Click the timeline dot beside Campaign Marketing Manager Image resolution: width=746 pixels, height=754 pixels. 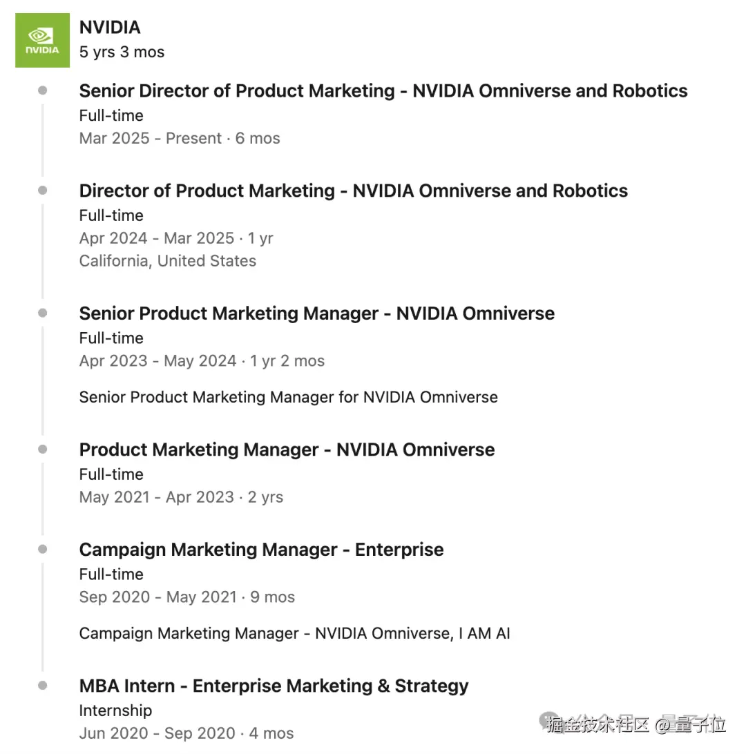click(x=43, y=550)
